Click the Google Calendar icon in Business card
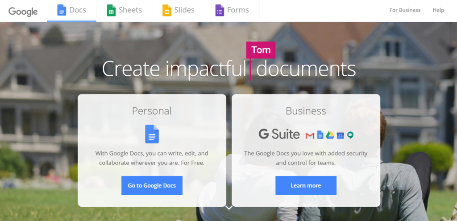Image resolution: width=457 pixels, height=221 pixels. (340, 135)
